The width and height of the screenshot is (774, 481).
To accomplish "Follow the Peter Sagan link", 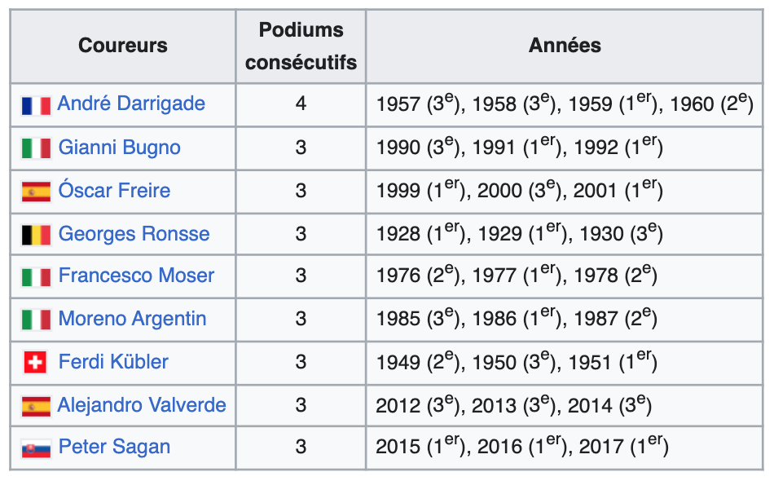I will [x=114, y=448].
